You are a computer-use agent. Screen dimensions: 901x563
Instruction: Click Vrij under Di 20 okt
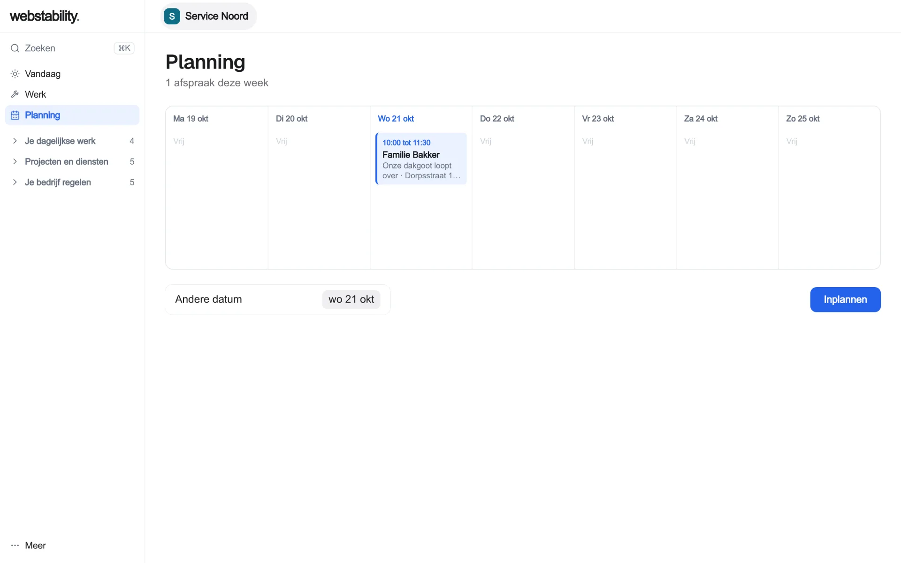click(x=282, y=141)
